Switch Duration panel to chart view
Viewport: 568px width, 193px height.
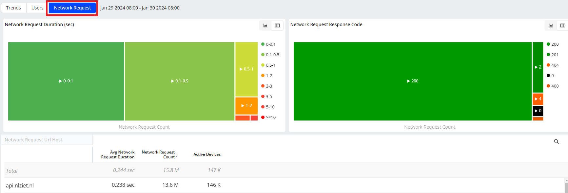(x=265, y=25)
